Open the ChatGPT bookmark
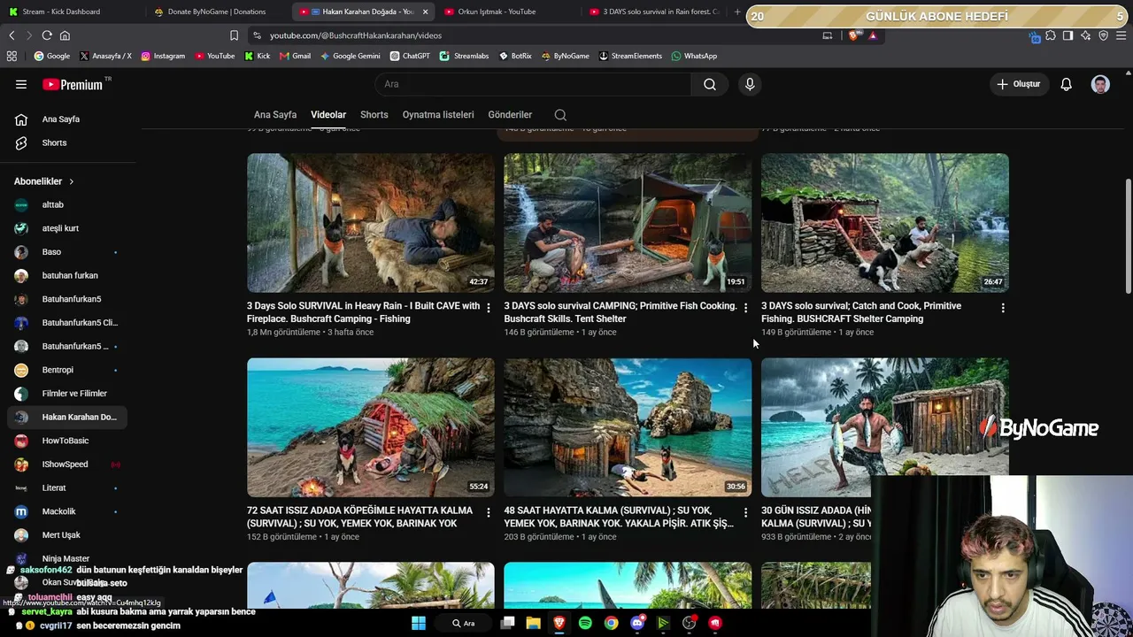This screenshot has height=637, width=1133. pos(409,56)
